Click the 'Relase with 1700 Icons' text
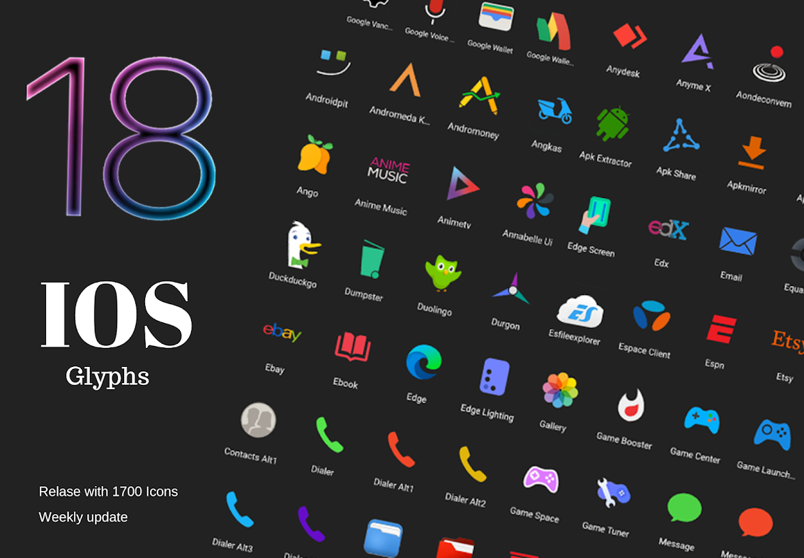804x558 pixels. pyautogui.click(x=108, y=491)
